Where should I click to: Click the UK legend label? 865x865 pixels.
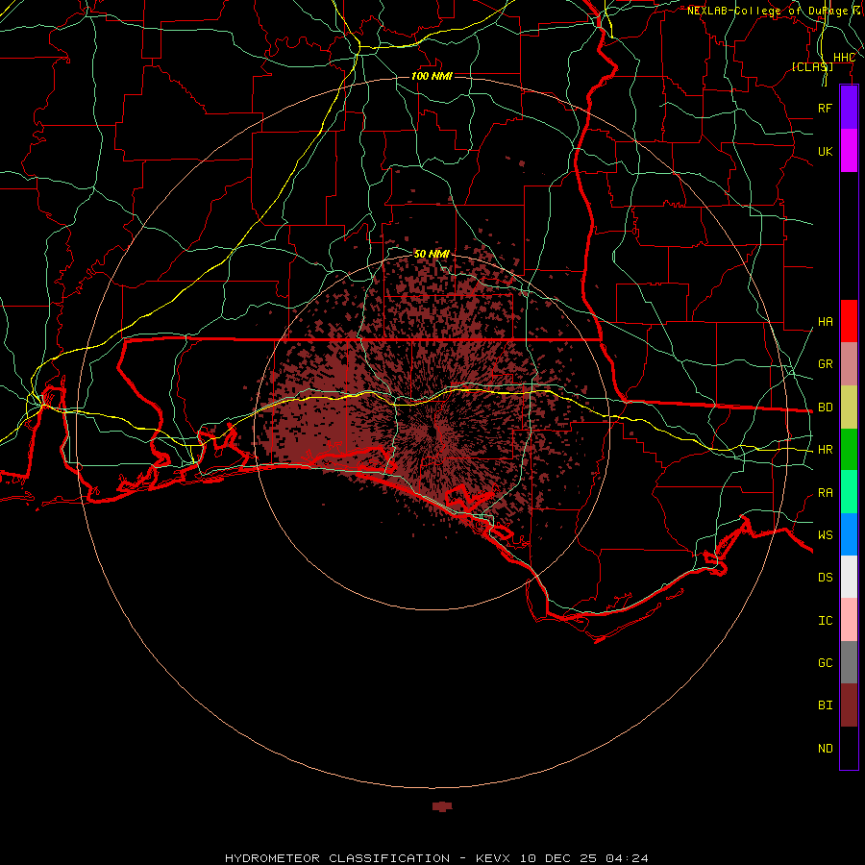(x=825, y=151)
